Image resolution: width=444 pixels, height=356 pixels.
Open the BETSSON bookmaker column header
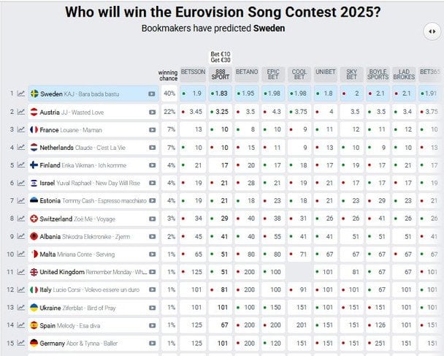(193, 72)
